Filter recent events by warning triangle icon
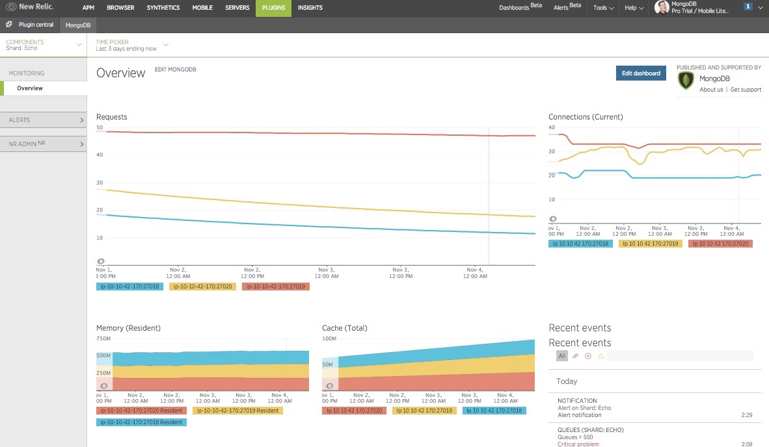This screenshot has height=447, width=769. pyautogui.click(x=600, y=356)
